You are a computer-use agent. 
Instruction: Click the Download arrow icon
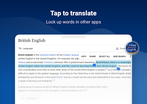click(x=117, y=48)
